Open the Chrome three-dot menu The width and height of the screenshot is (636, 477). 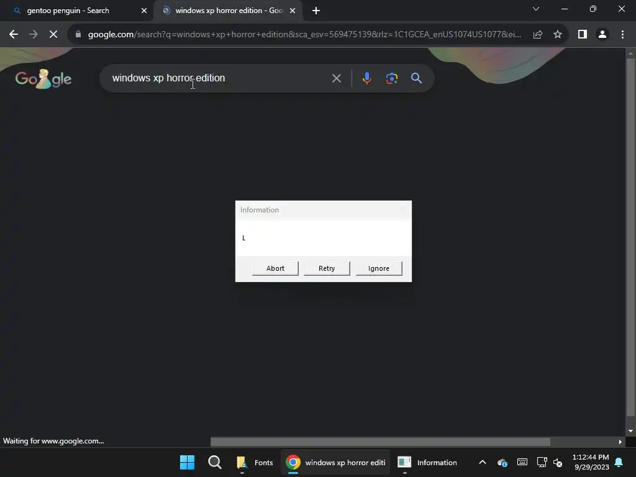click(x=622, y=35)
